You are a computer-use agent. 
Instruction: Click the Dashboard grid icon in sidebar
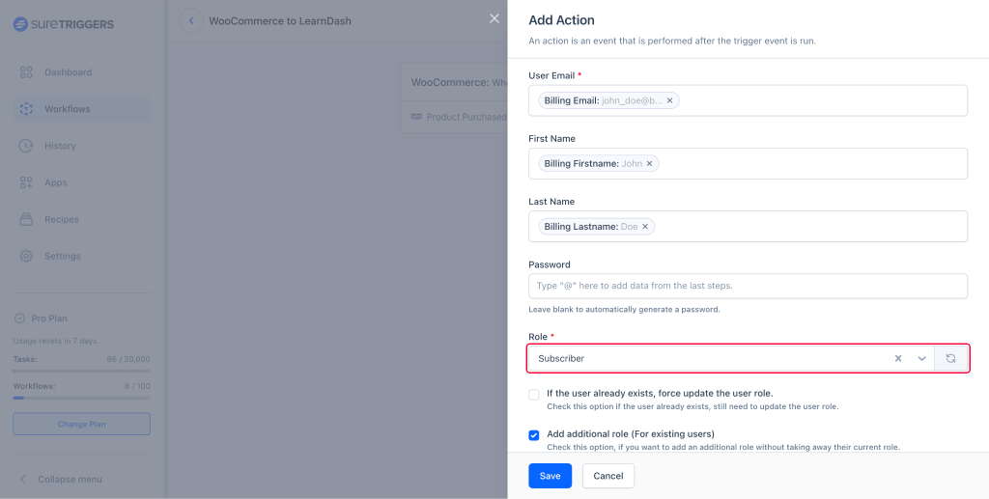pos(26,72)
